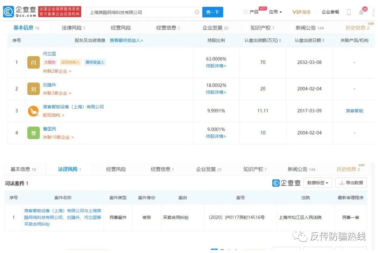Click the company name search input field
The height and width of the screenshot is (253, 378).
[x=140, y=12]
